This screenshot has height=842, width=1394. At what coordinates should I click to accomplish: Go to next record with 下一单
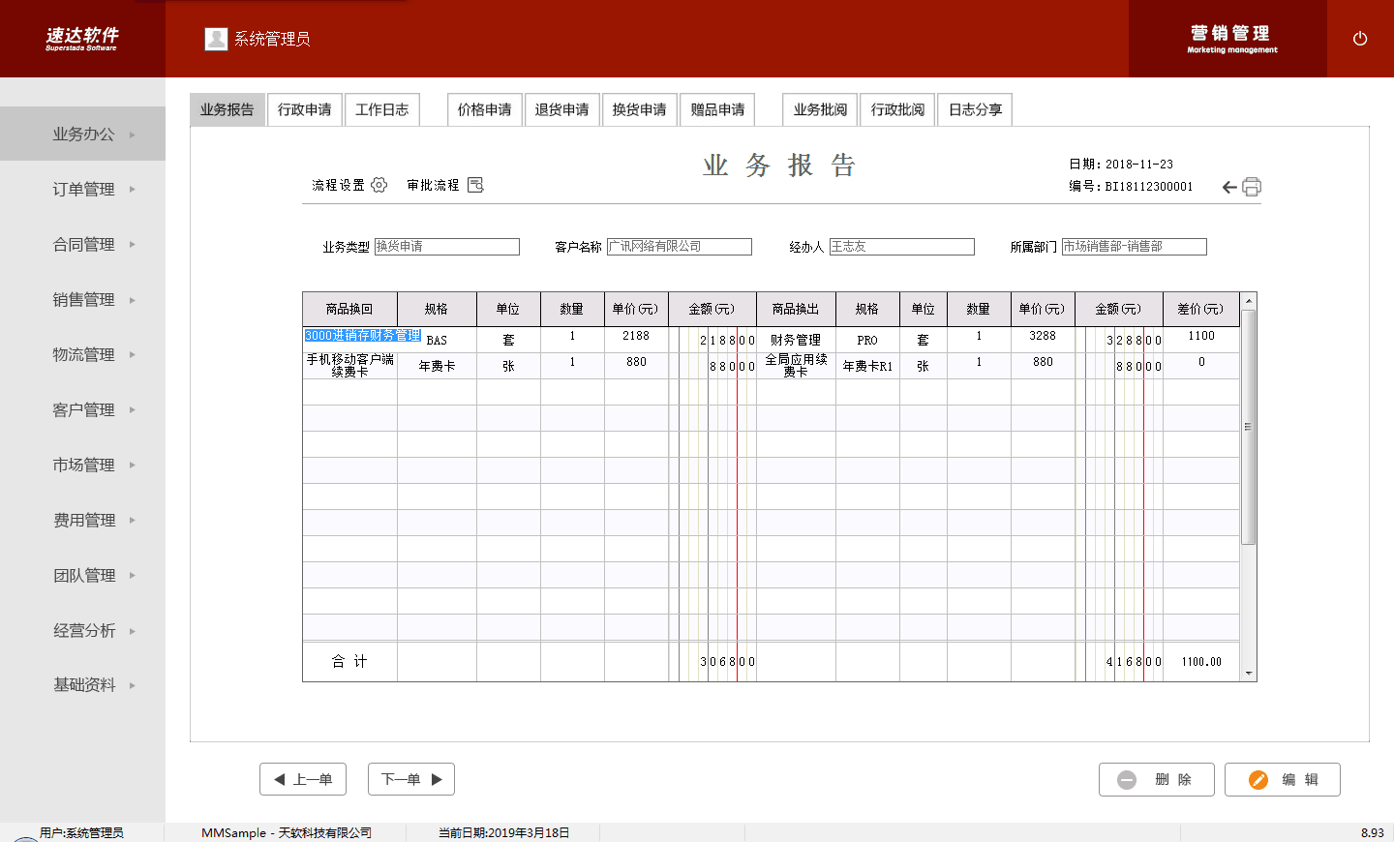[411, 779]
